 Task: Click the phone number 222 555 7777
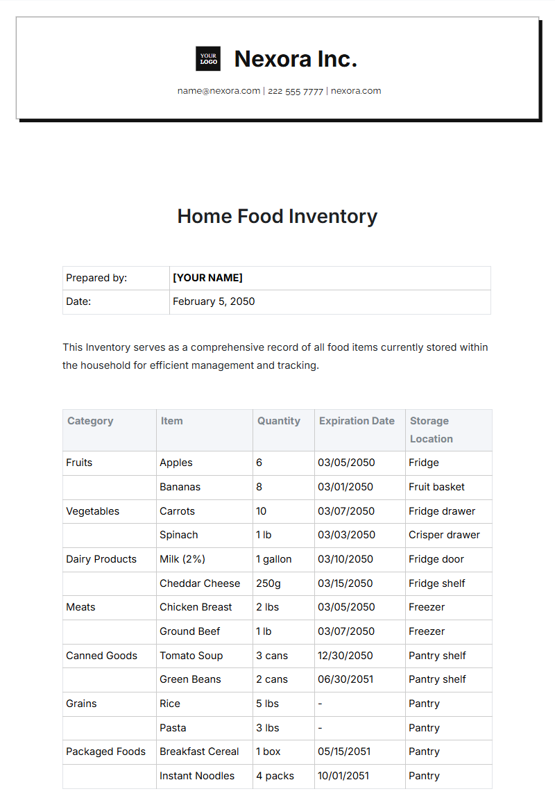pyautogui.click(x=296, y=91)
